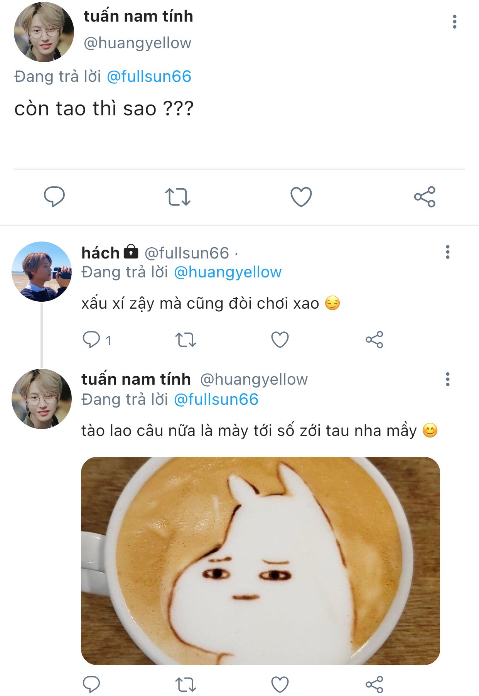
Task: Share the main tweet by @huangyellow
Action: pyautogui.click(x=425, y=197)
